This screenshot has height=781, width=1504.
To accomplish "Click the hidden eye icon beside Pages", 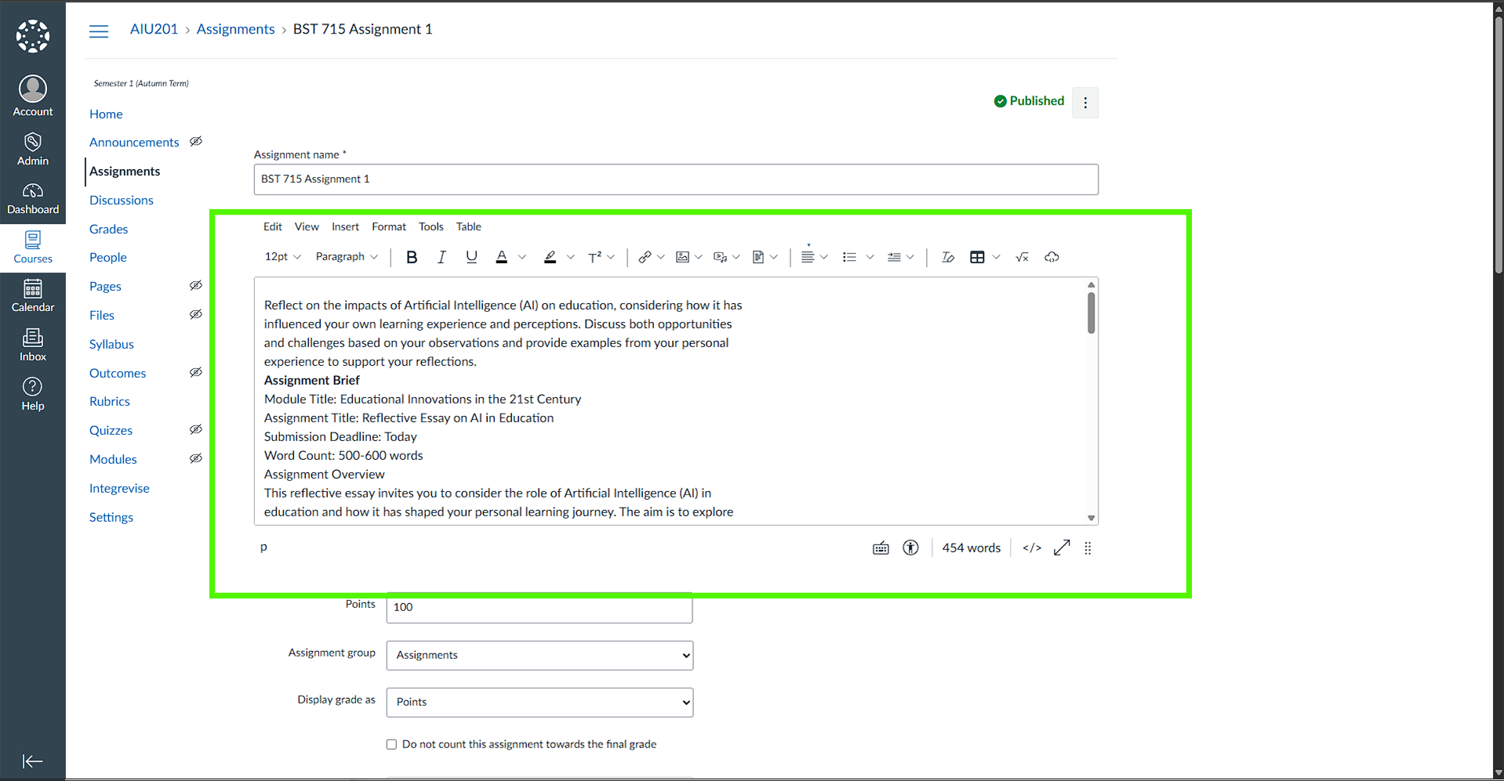I will pyautogui.click(x=196, y=286).
